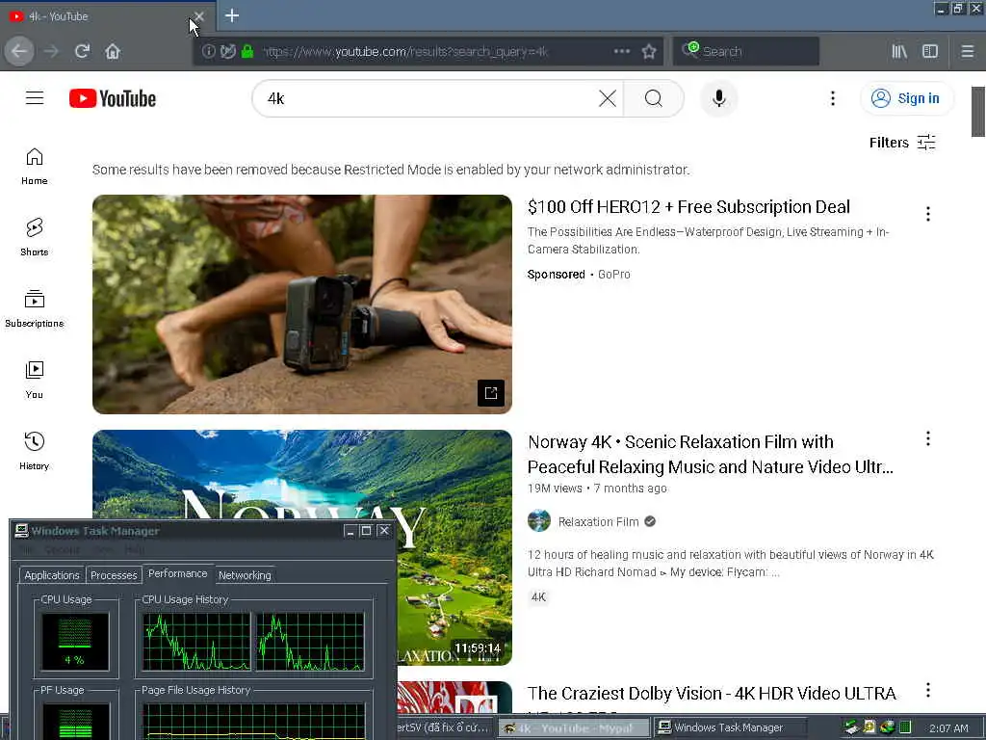Click the CPU Usage 4 % gauge
The image size is (986, 740).
point(75,641)
